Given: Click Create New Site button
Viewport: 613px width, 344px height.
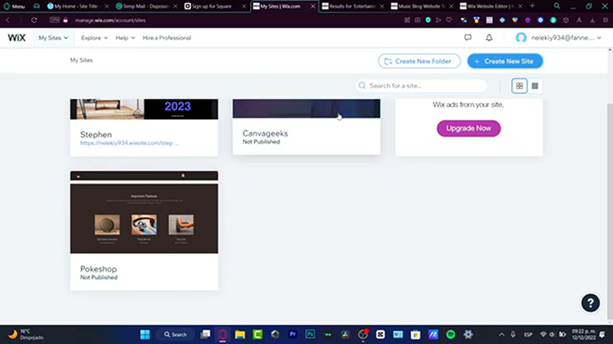Looking at the screenshot, I should pyautogui.click(x=505, y=61).
